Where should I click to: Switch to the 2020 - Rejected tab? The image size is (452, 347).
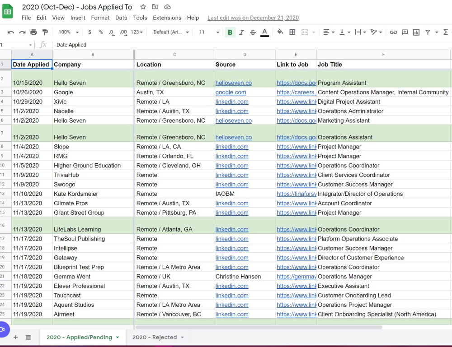(155, 337)
